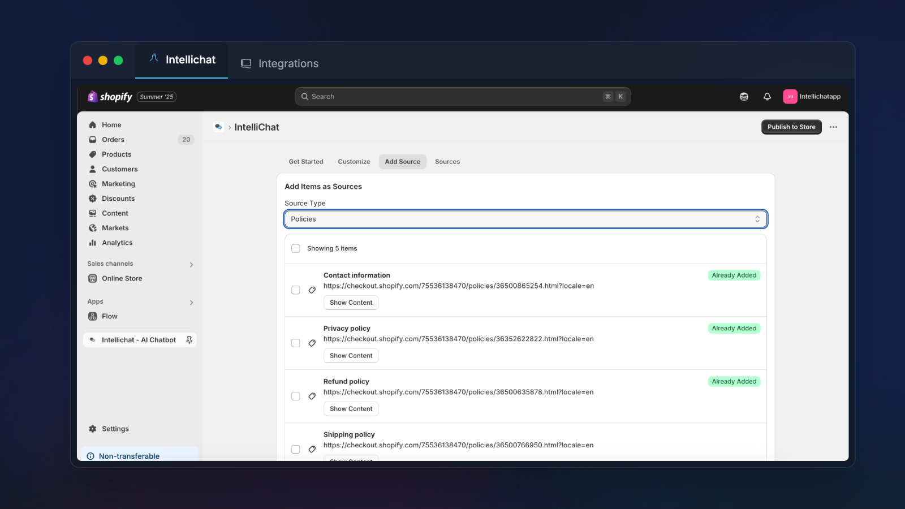The width and height of the screenshot is (905, 509).
Task: Click the notifications bell icon
Action: [x=767, y=97]
